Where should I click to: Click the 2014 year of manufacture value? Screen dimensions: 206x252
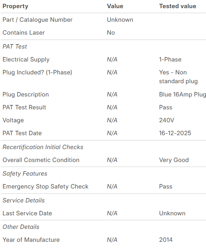[166, 240]
